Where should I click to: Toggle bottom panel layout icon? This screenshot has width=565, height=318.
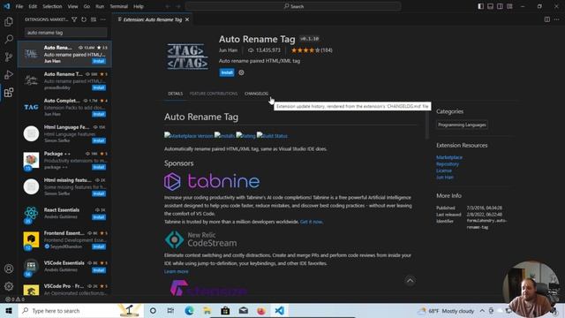491,6
